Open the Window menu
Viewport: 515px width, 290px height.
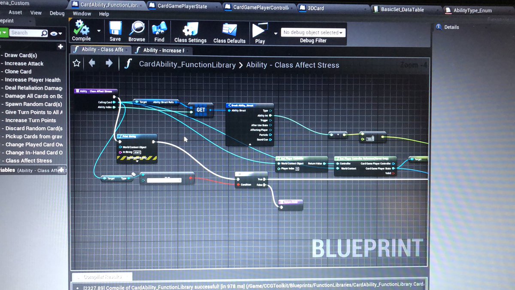coord(81,13)
